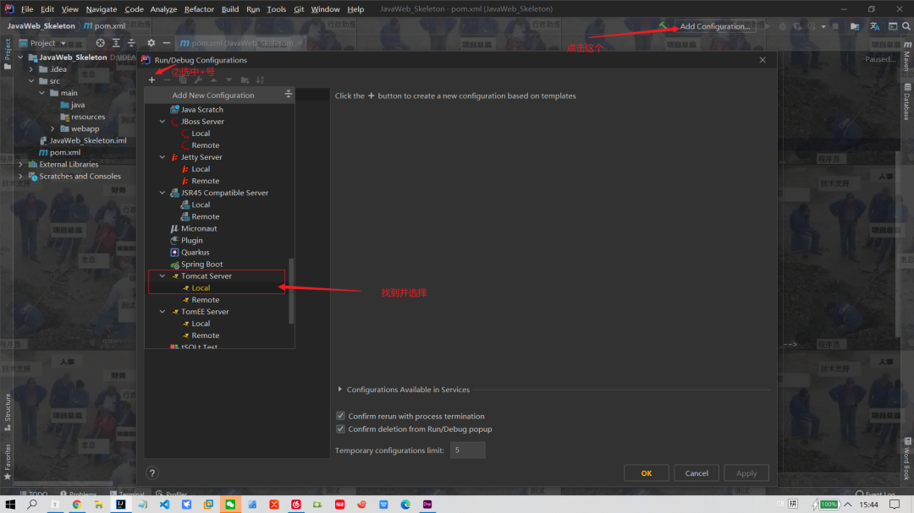
Task: Click the move configuration up arrow
Action: pos(214,79)
